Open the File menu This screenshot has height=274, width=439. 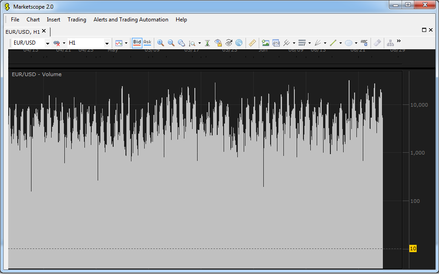tap(15, 20)
